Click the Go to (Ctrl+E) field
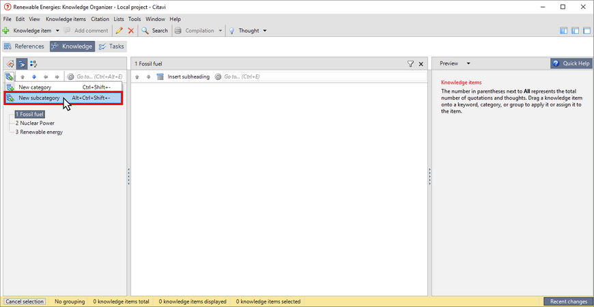This screenshot has height=307, width=594. pyautogui.click(x=324, y=77)
